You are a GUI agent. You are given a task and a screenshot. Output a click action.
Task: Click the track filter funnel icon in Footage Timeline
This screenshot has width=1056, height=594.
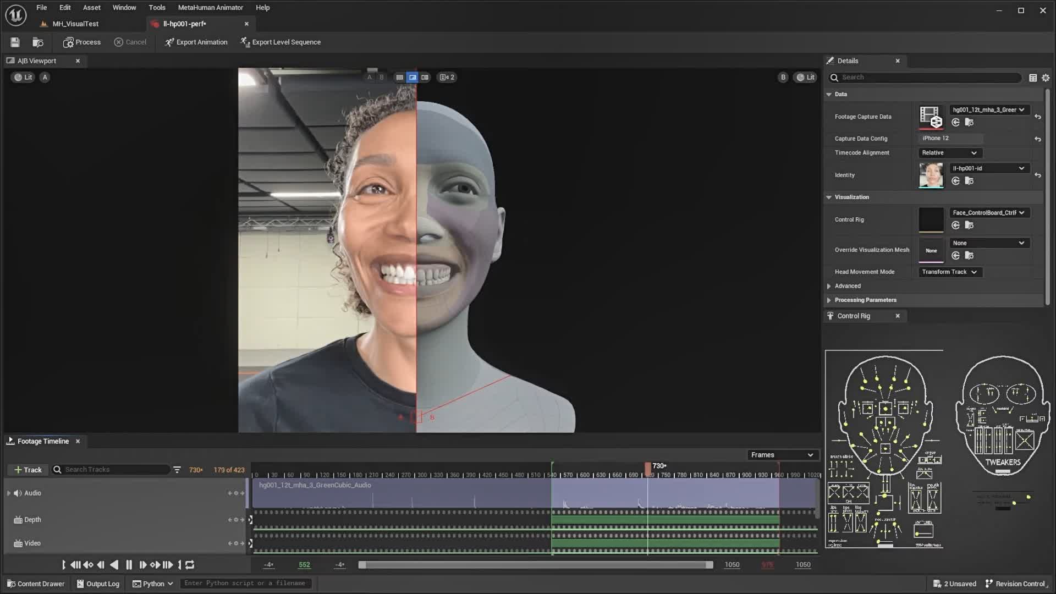(x=177, y=469)
